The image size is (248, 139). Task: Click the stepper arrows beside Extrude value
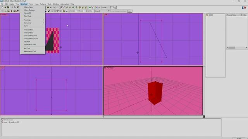click(115, 7)
